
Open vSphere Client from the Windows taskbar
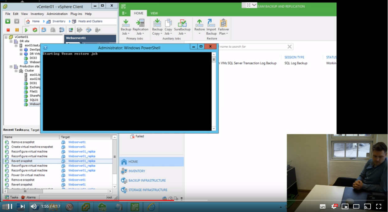tap(86, 206)
